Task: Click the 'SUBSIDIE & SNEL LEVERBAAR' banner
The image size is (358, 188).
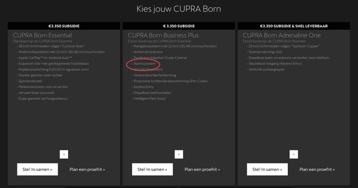Action: pos(294,26)
